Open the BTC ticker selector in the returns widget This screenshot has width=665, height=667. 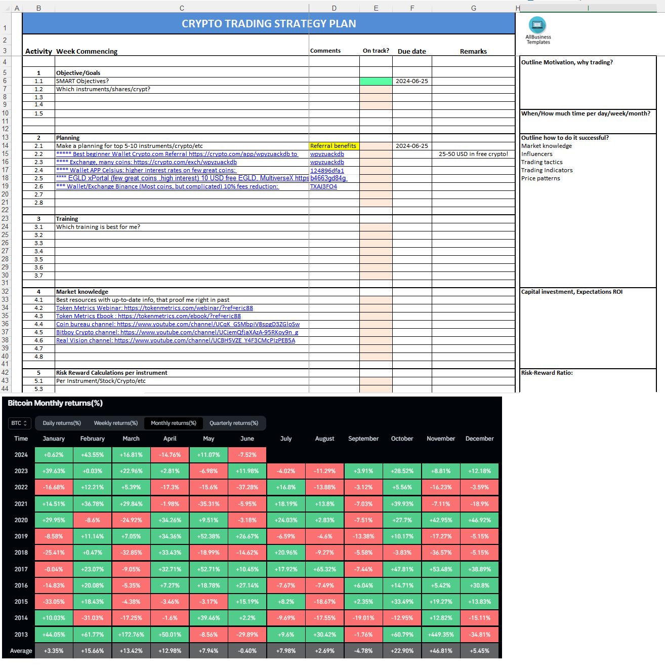19,423
